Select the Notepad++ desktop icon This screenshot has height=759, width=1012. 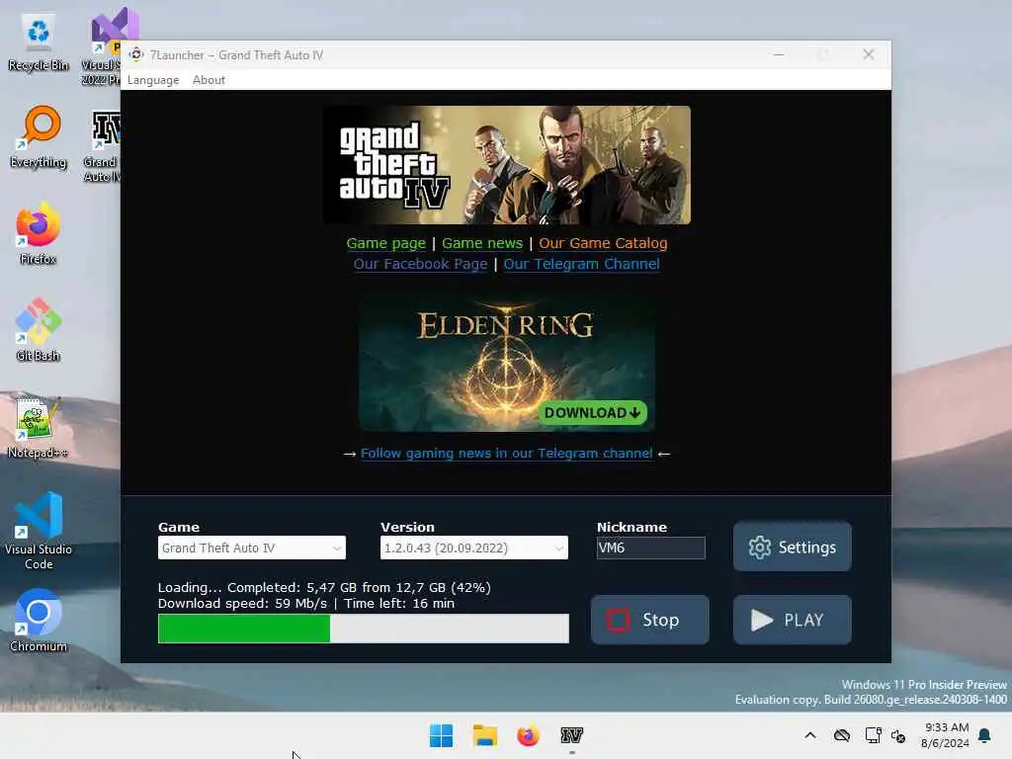[x=39, y=428]
